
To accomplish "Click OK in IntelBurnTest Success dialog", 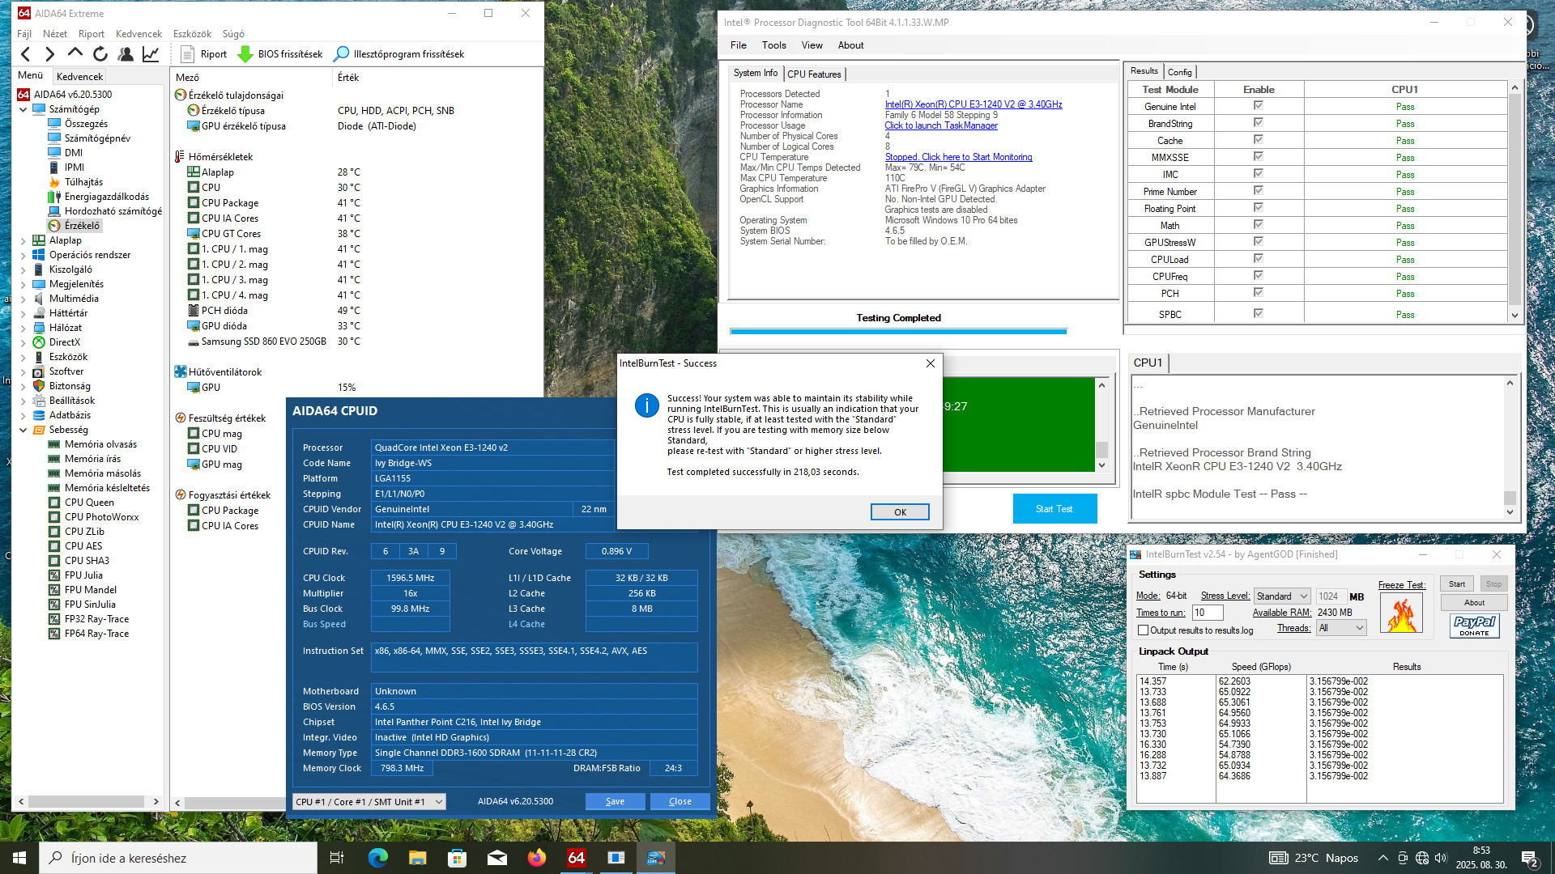I will 899,512.
